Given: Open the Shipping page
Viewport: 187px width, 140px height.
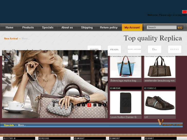Looking at the screenshot, I should pyautogui.click(x=87, y=27).
